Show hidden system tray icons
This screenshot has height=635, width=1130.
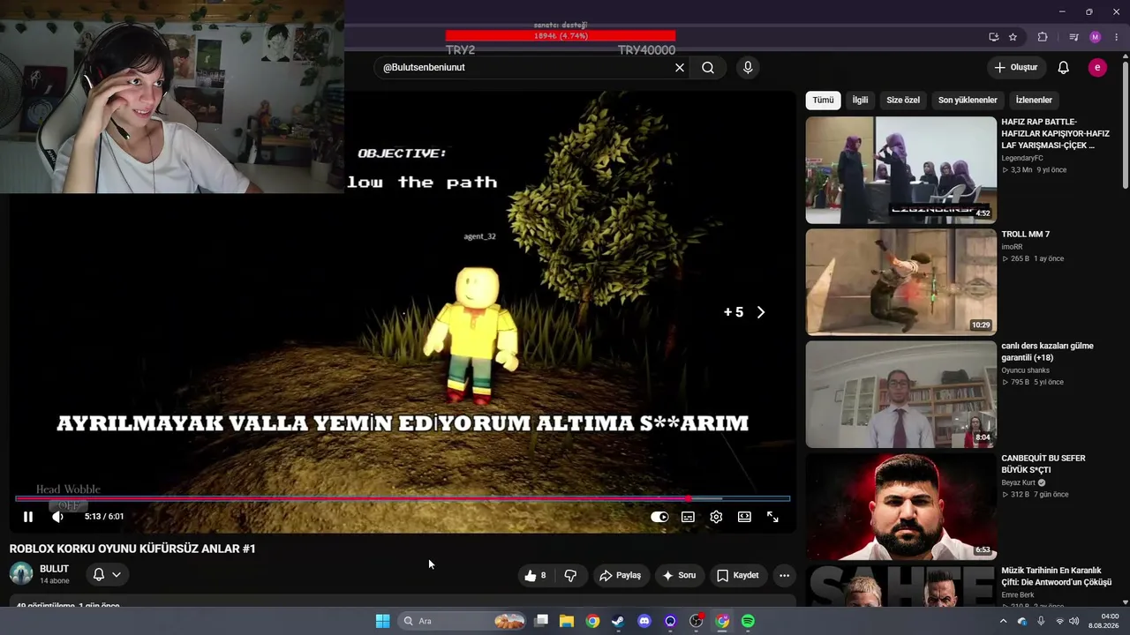click(x=1003, y=621)
